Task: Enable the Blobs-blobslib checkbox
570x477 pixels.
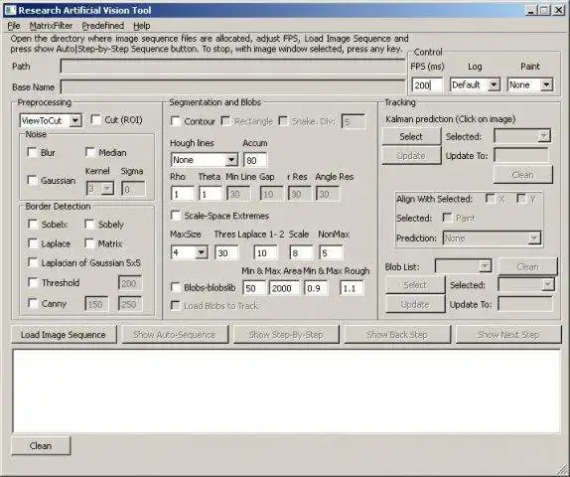Action: [x=176, y=287]
